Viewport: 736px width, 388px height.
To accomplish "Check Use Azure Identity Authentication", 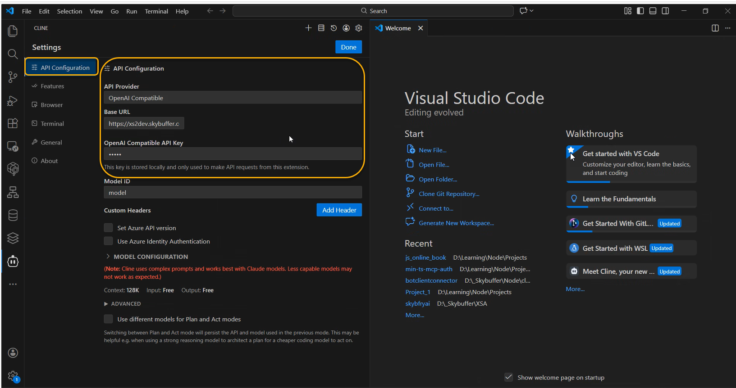I will (108, 241).
